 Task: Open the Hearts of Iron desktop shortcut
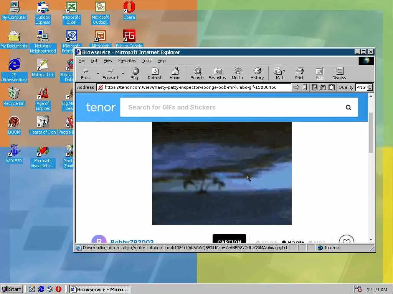[x=43, y=126]
